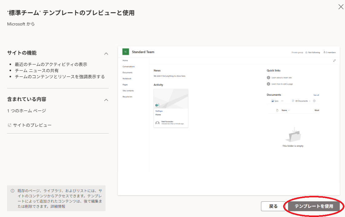
Task: Click the Patti Fernandez avatar icon
Action: click(x=158, y=123)
